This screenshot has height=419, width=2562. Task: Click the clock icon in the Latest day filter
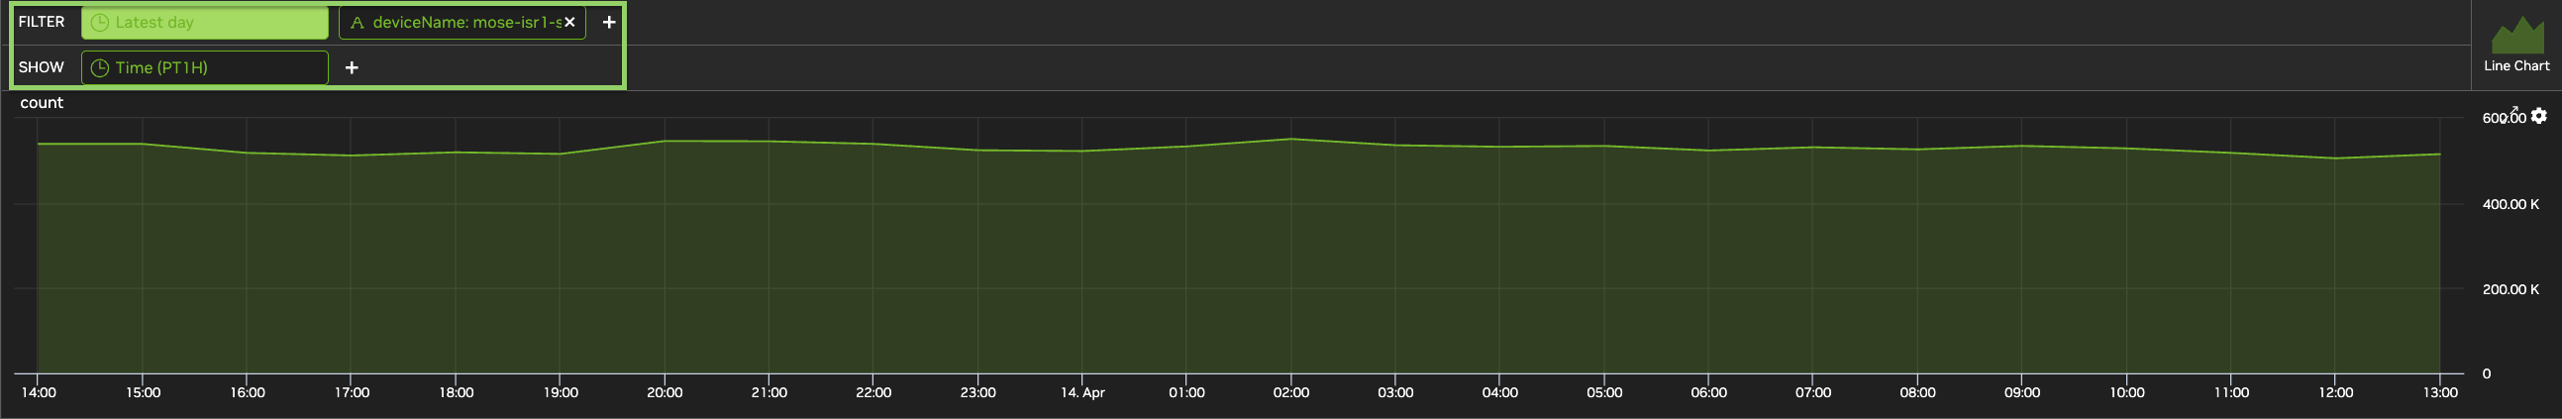99,22
